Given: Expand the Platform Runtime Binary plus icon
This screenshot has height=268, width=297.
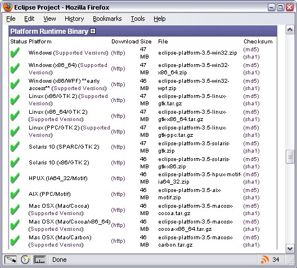Looking at the screenshot, I should (93, 31).
